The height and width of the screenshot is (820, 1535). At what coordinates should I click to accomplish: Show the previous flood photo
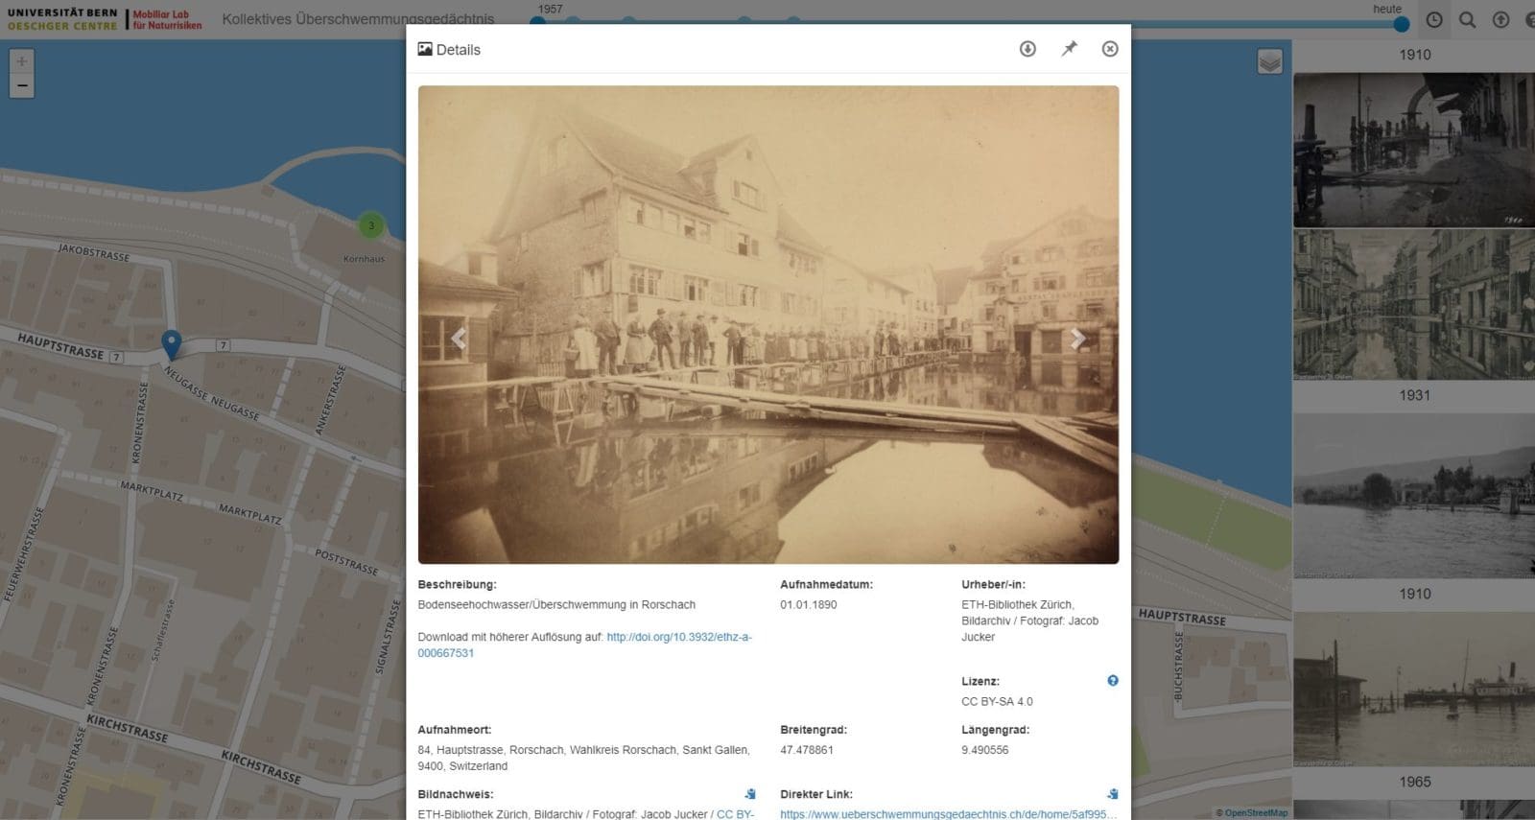point(459,339)
